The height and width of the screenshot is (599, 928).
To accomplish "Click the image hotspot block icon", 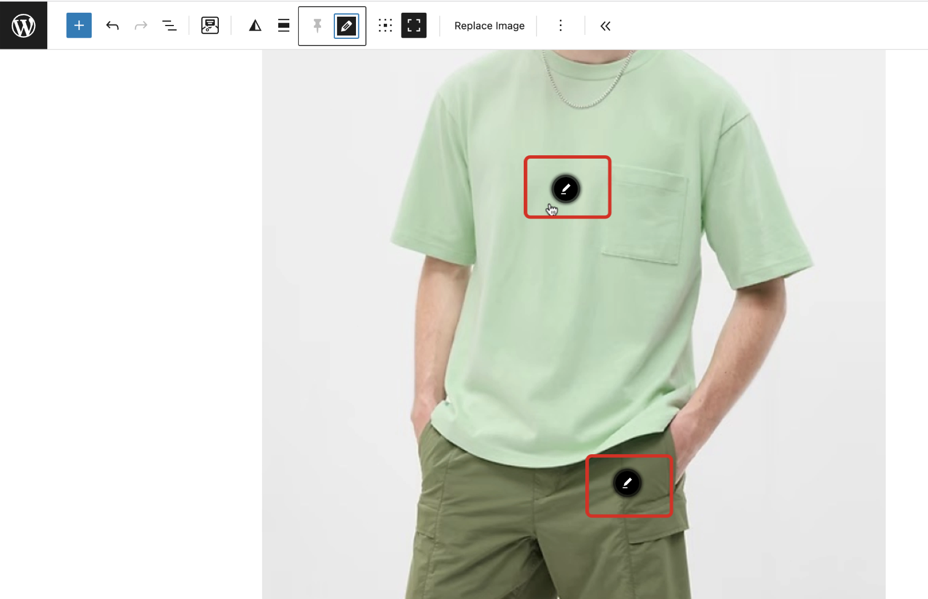I will [210, 26].
